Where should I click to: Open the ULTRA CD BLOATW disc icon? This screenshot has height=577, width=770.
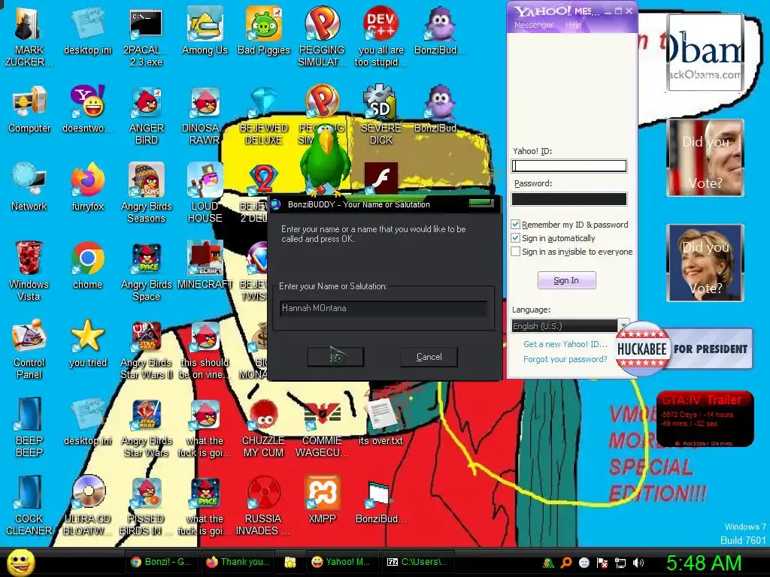point(87,506)
